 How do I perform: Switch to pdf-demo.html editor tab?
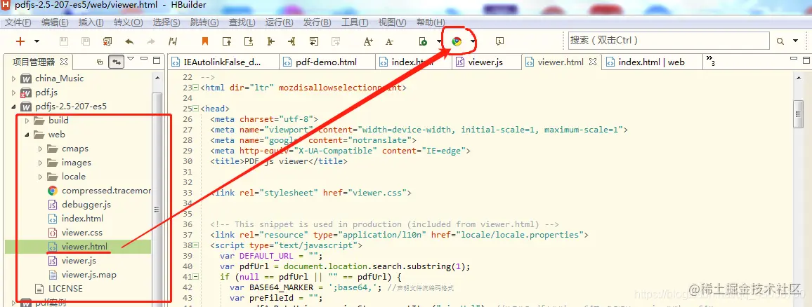coord(327,62)
